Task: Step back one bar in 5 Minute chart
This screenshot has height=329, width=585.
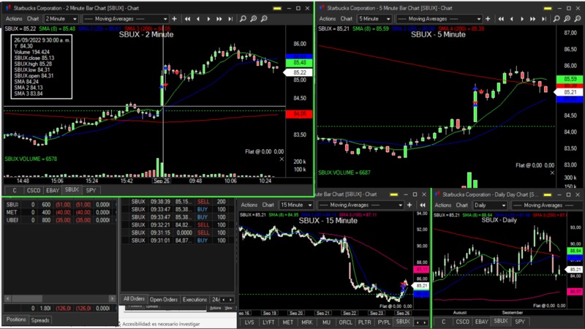Action: pos(511,18)
